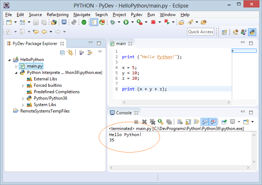The image size is (262, 185).
Task: Maximize the Console panel
Action: point(251,112)
